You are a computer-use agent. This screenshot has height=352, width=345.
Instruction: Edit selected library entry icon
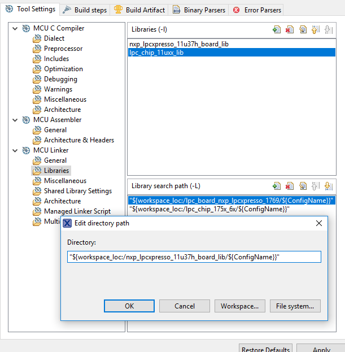click(303, 29)
